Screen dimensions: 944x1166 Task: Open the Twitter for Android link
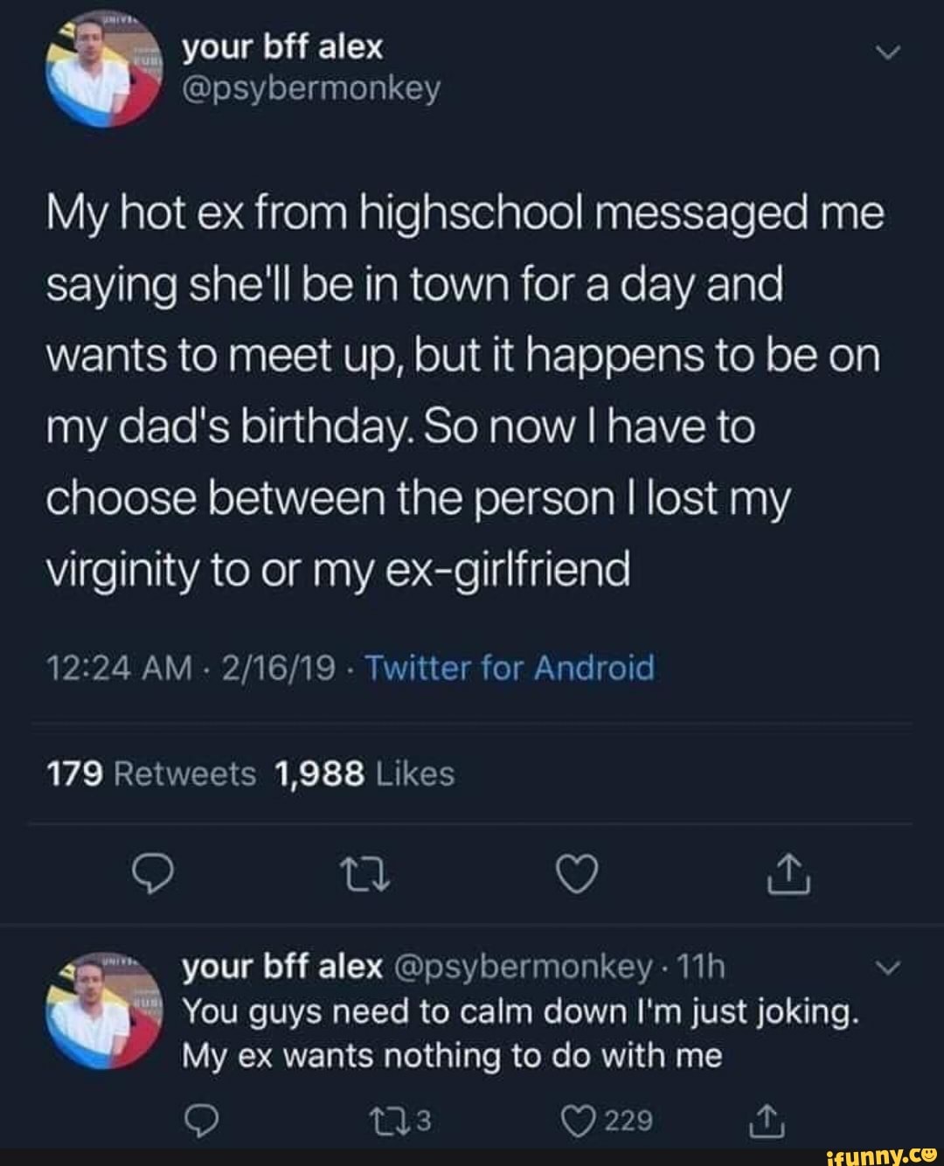[x=509, y=669]
